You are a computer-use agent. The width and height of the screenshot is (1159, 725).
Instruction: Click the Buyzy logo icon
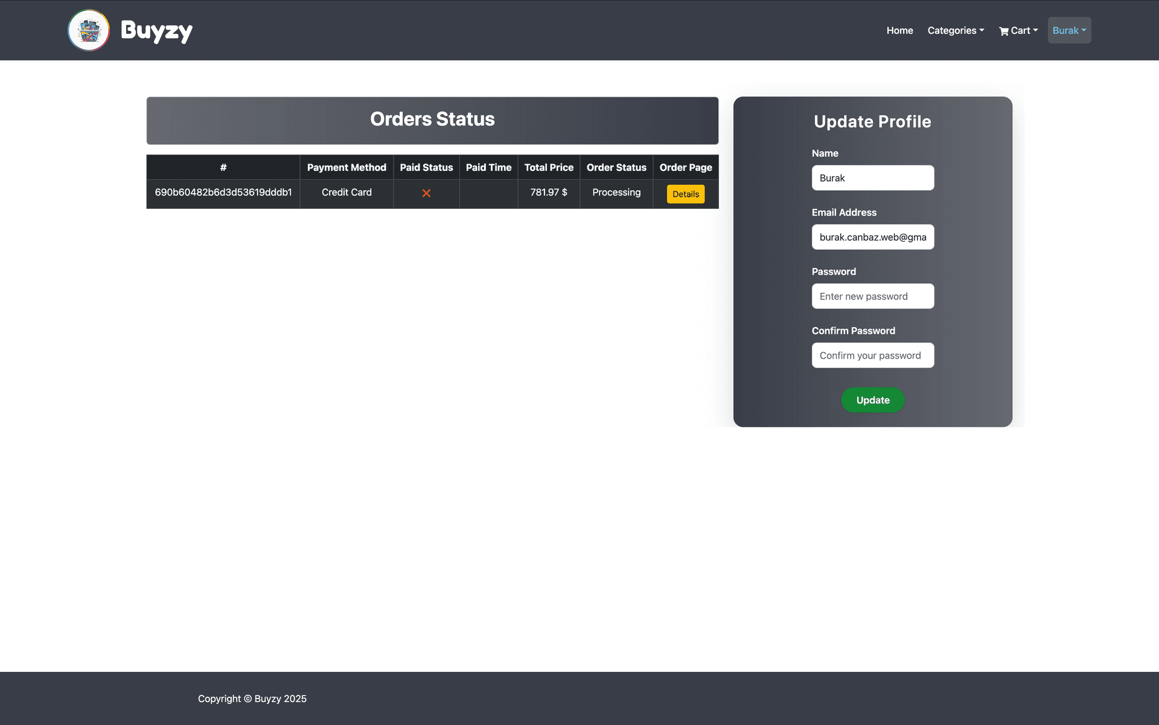click(88, 30)
